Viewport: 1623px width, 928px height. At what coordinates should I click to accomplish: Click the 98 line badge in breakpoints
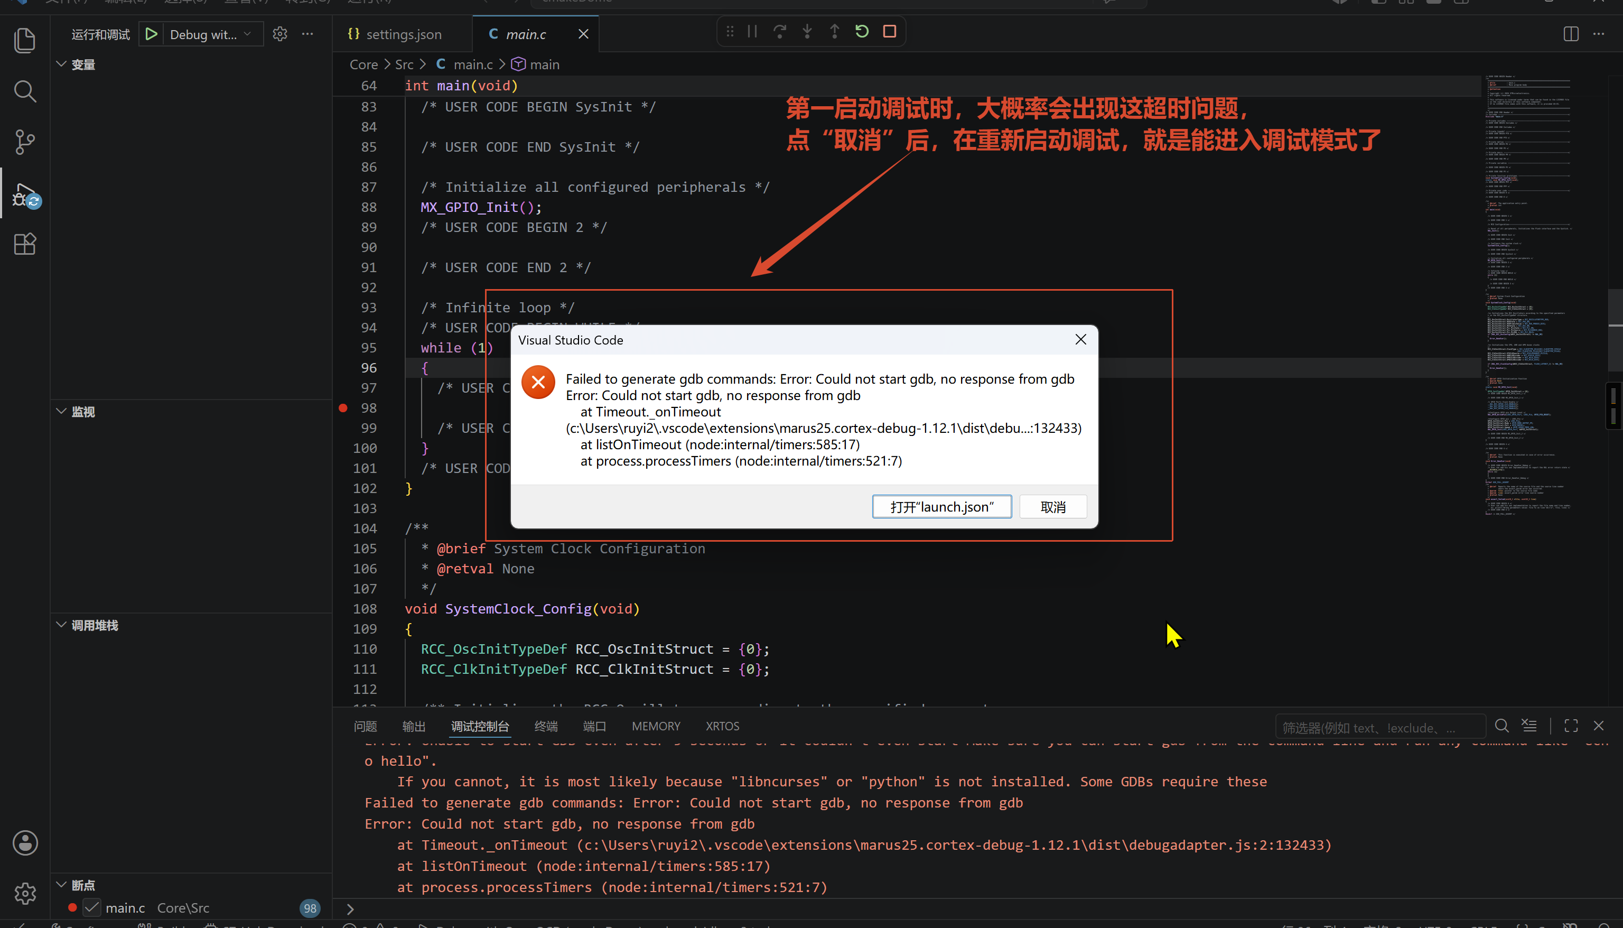[x=310, y=907]
